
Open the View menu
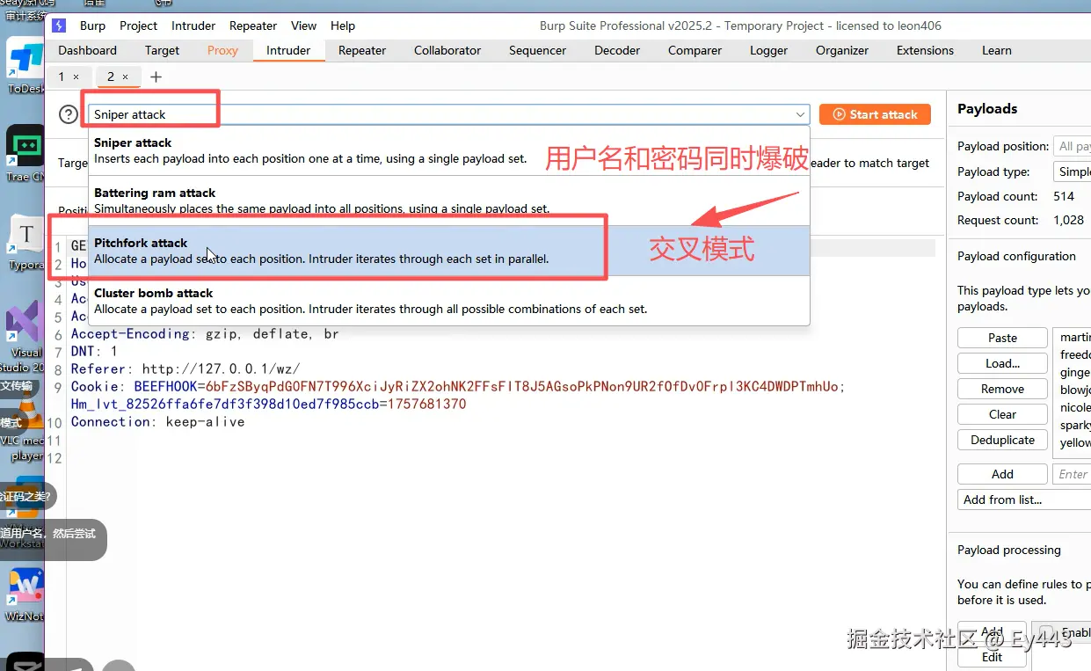[304, 26]
